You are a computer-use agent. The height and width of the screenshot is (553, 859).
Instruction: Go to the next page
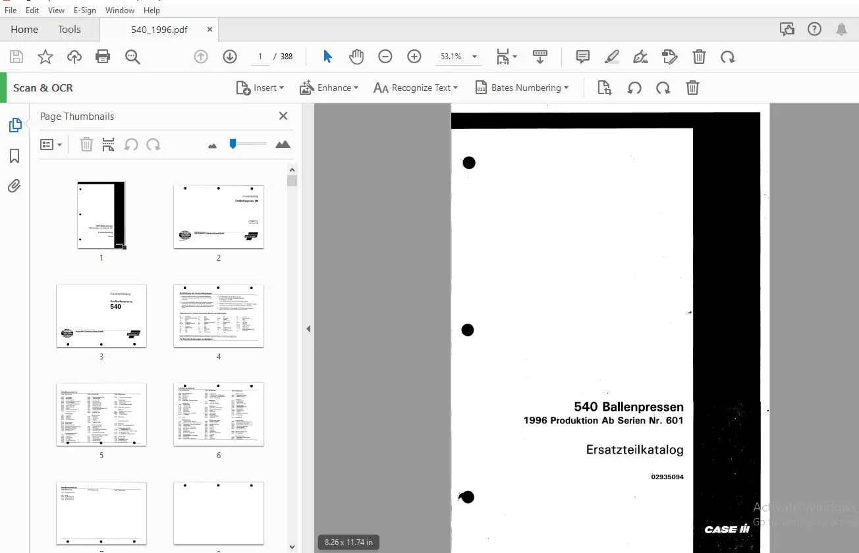point(230,57)
